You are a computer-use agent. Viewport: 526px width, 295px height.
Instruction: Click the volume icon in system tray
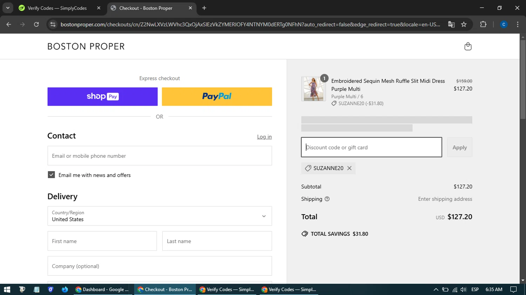click(x=463, y=289)
